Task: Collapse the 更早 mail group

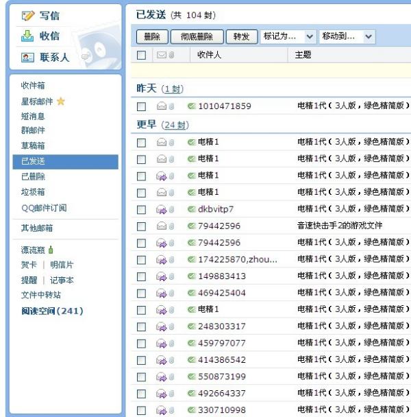Action: (x=146, y=125)
